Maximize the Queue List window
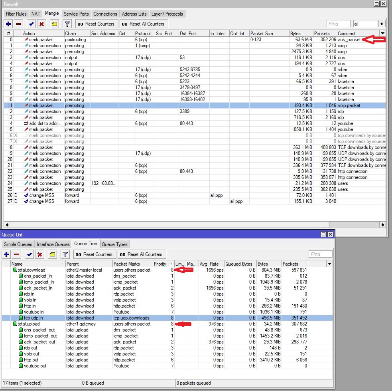The height and width of the screenshot is (391, 392). coord(323,234)
